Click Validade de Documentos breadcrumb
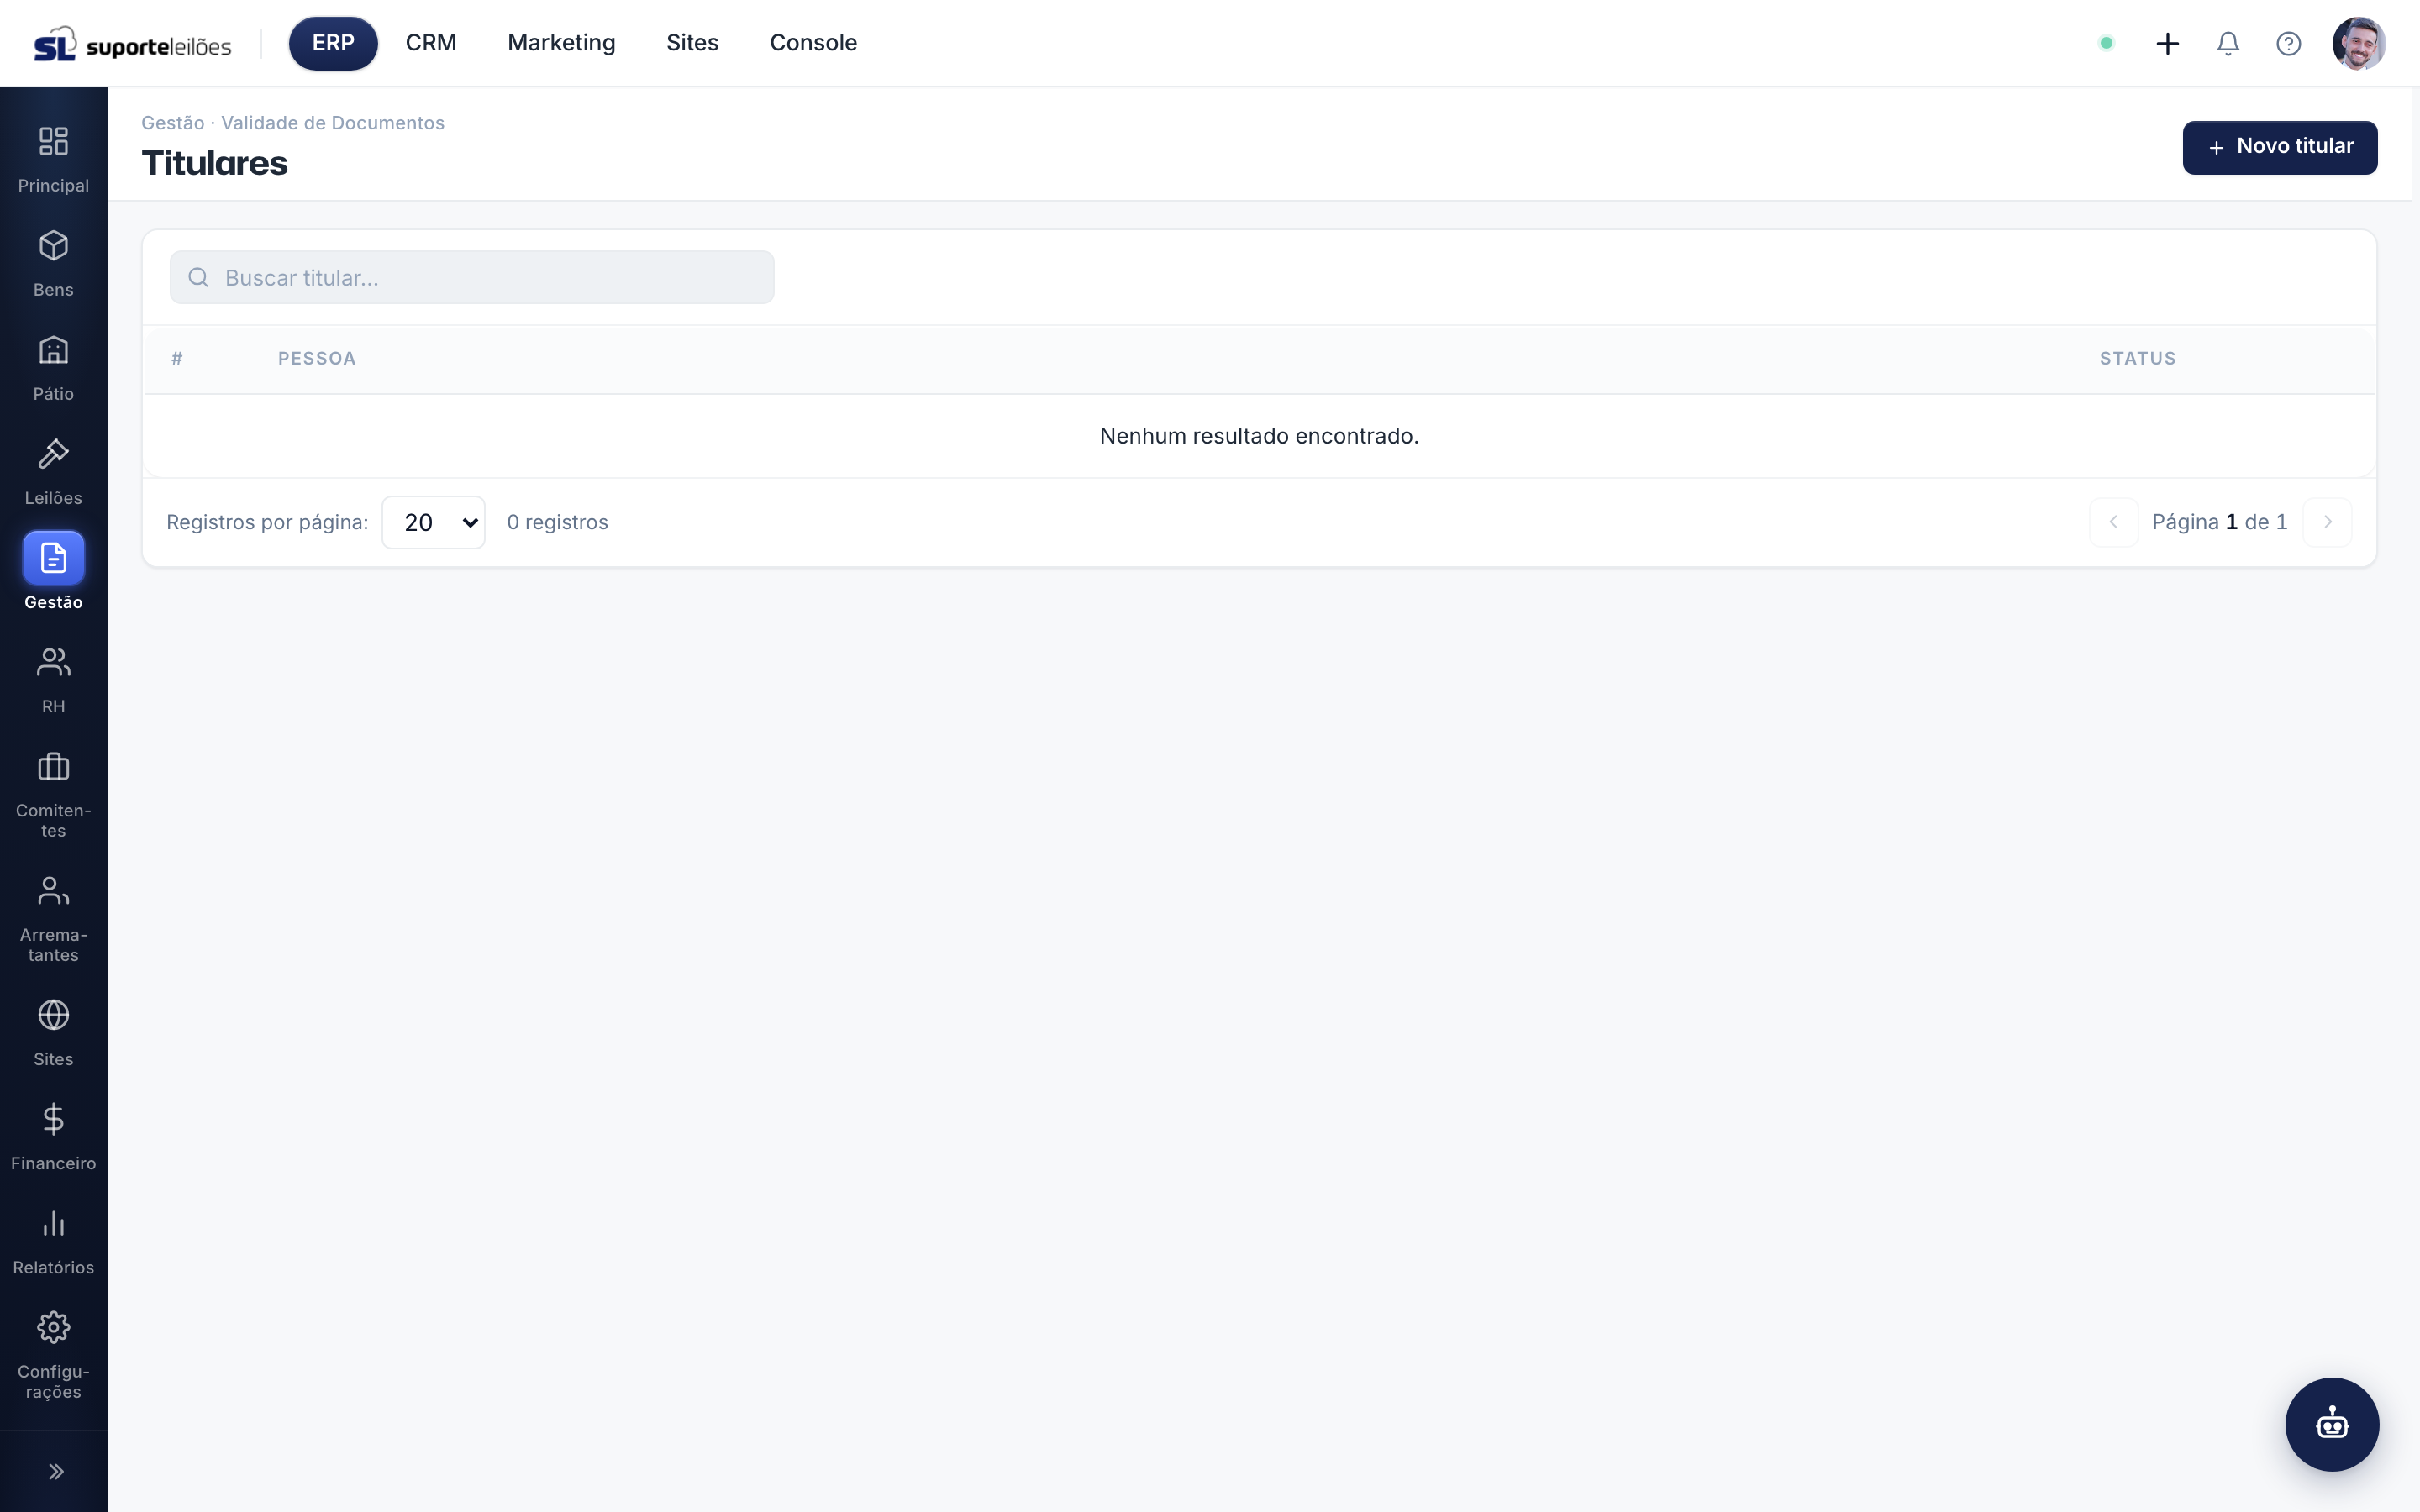 point(332,123)
